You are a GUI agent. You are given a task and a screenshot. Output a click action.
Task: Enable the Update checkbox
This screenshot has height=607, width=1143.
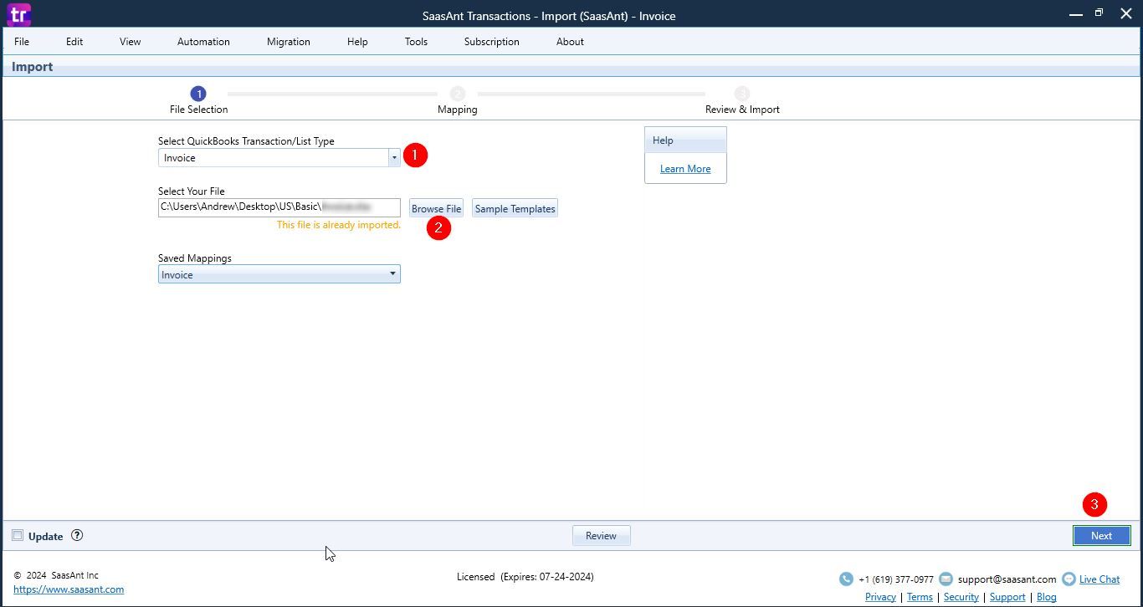coord(18,535)
